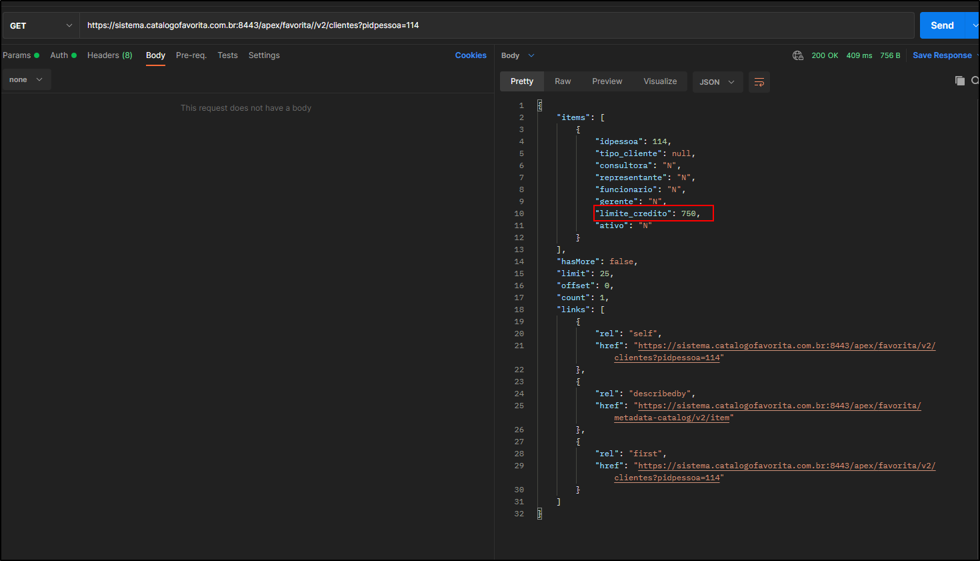
Task: Click the network globe icon near status
Action: [x=797, y=55]
